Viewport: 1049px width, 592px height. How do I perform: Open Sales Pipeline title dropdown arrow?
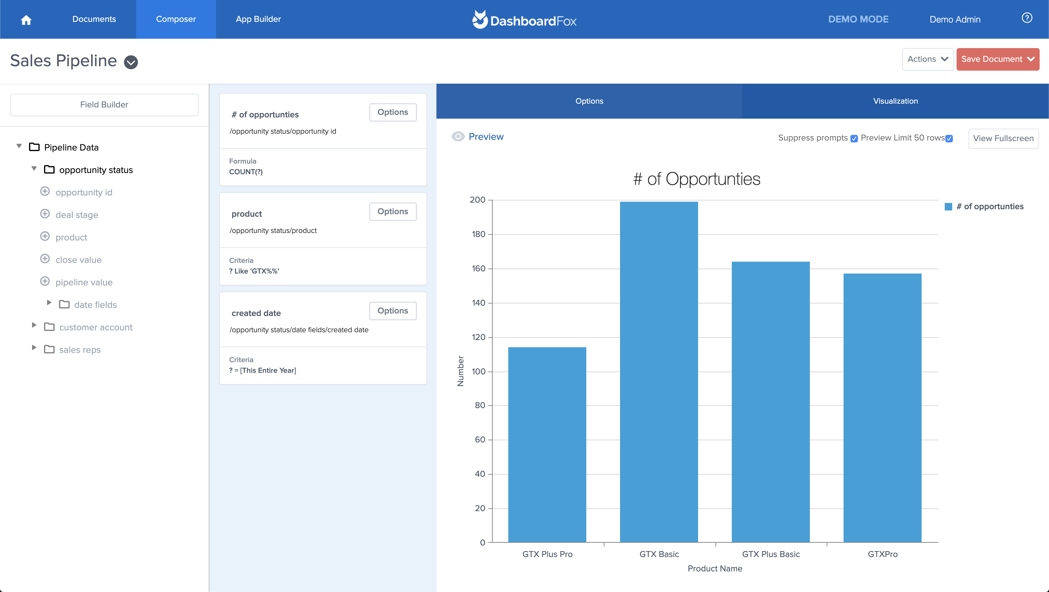(131, 62)
